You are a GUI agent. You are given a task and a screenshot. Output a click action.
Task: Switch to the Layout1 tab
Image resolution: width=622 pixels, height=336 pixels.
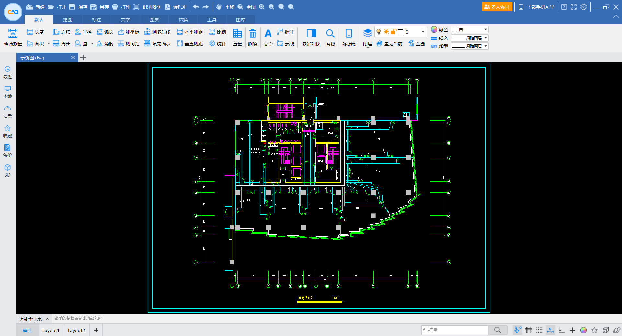[51, 330]
